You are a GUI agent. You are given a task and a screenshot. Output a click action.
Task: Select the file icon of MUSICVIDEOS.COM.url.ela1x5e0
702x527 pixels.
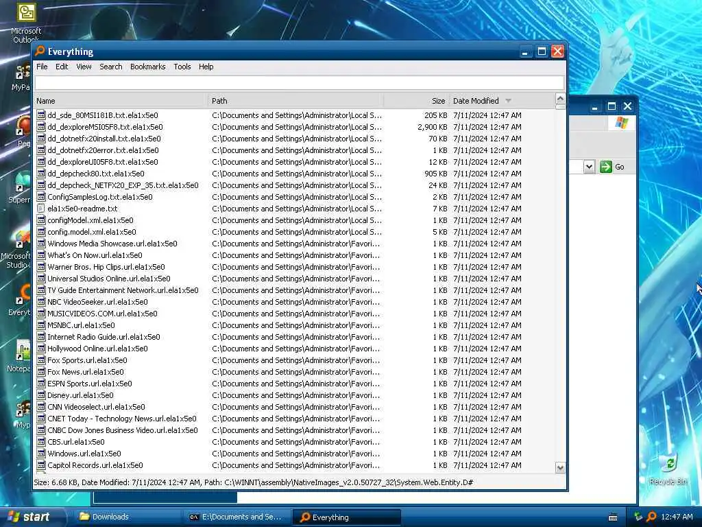(x=41, y=313)
